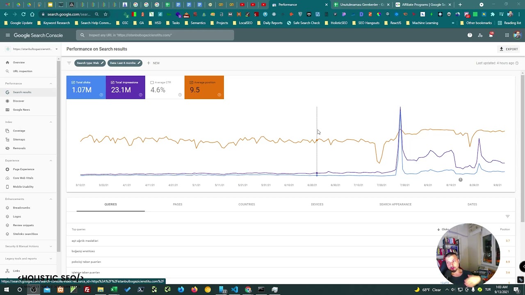
Task: Toggle the Average position checkbox
Action: [192, 82]
